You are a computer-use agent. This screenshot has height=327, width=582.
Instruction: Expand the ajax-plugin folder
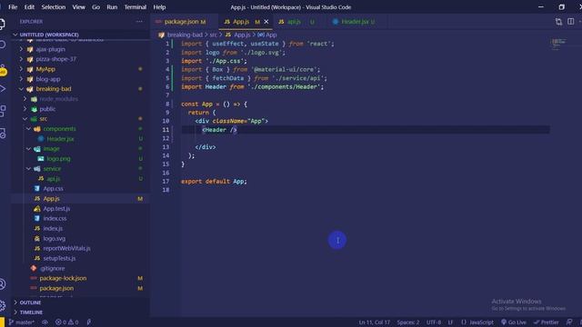(51, 49)
